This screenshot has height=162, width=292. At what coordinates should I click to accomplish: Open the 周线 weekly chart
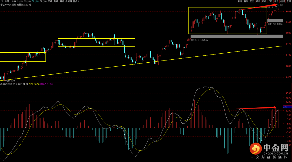(x=56, y=1)
